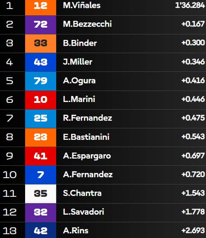Open S.Chantra rider name

click(x=82, y=193)
